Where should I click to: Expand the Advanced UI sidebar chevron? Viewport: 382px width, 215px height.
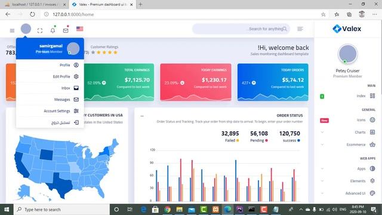322,193
